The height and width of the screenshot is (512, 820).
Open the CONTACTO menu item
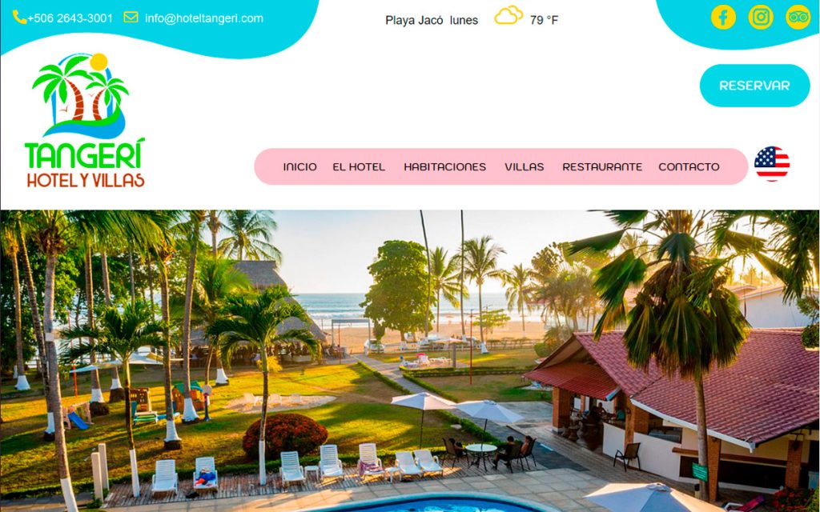click(689, 166)
